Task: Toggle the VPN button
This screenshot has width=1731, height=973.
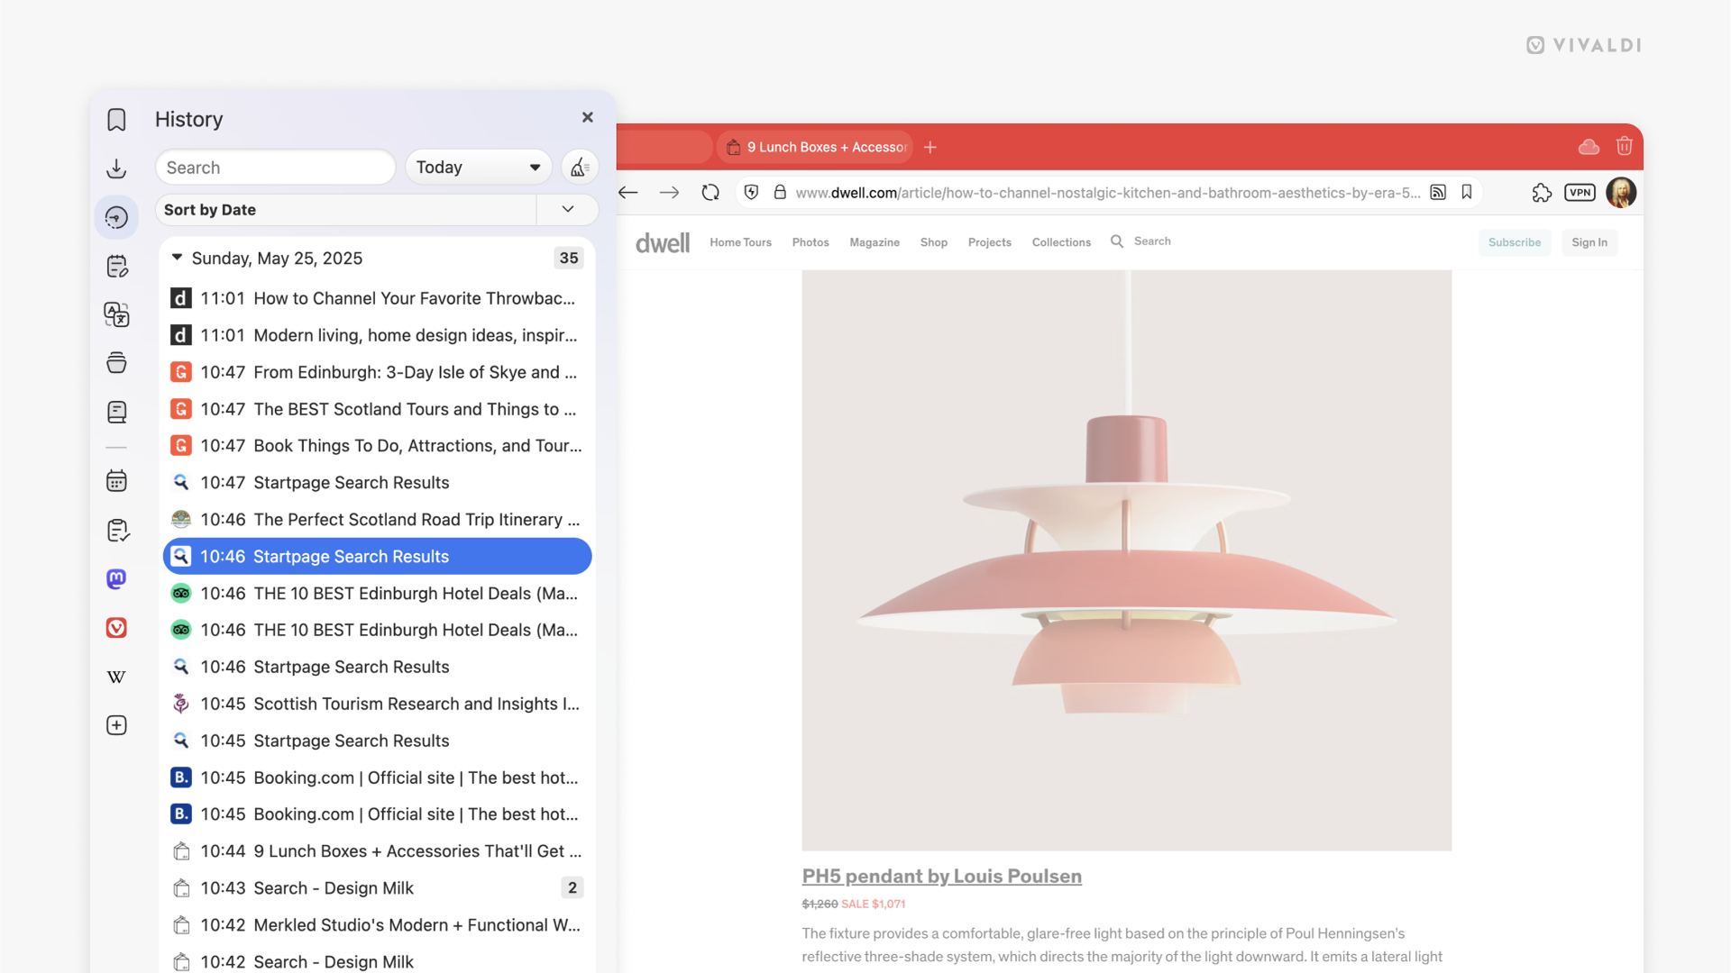Action: (1580, 192)
